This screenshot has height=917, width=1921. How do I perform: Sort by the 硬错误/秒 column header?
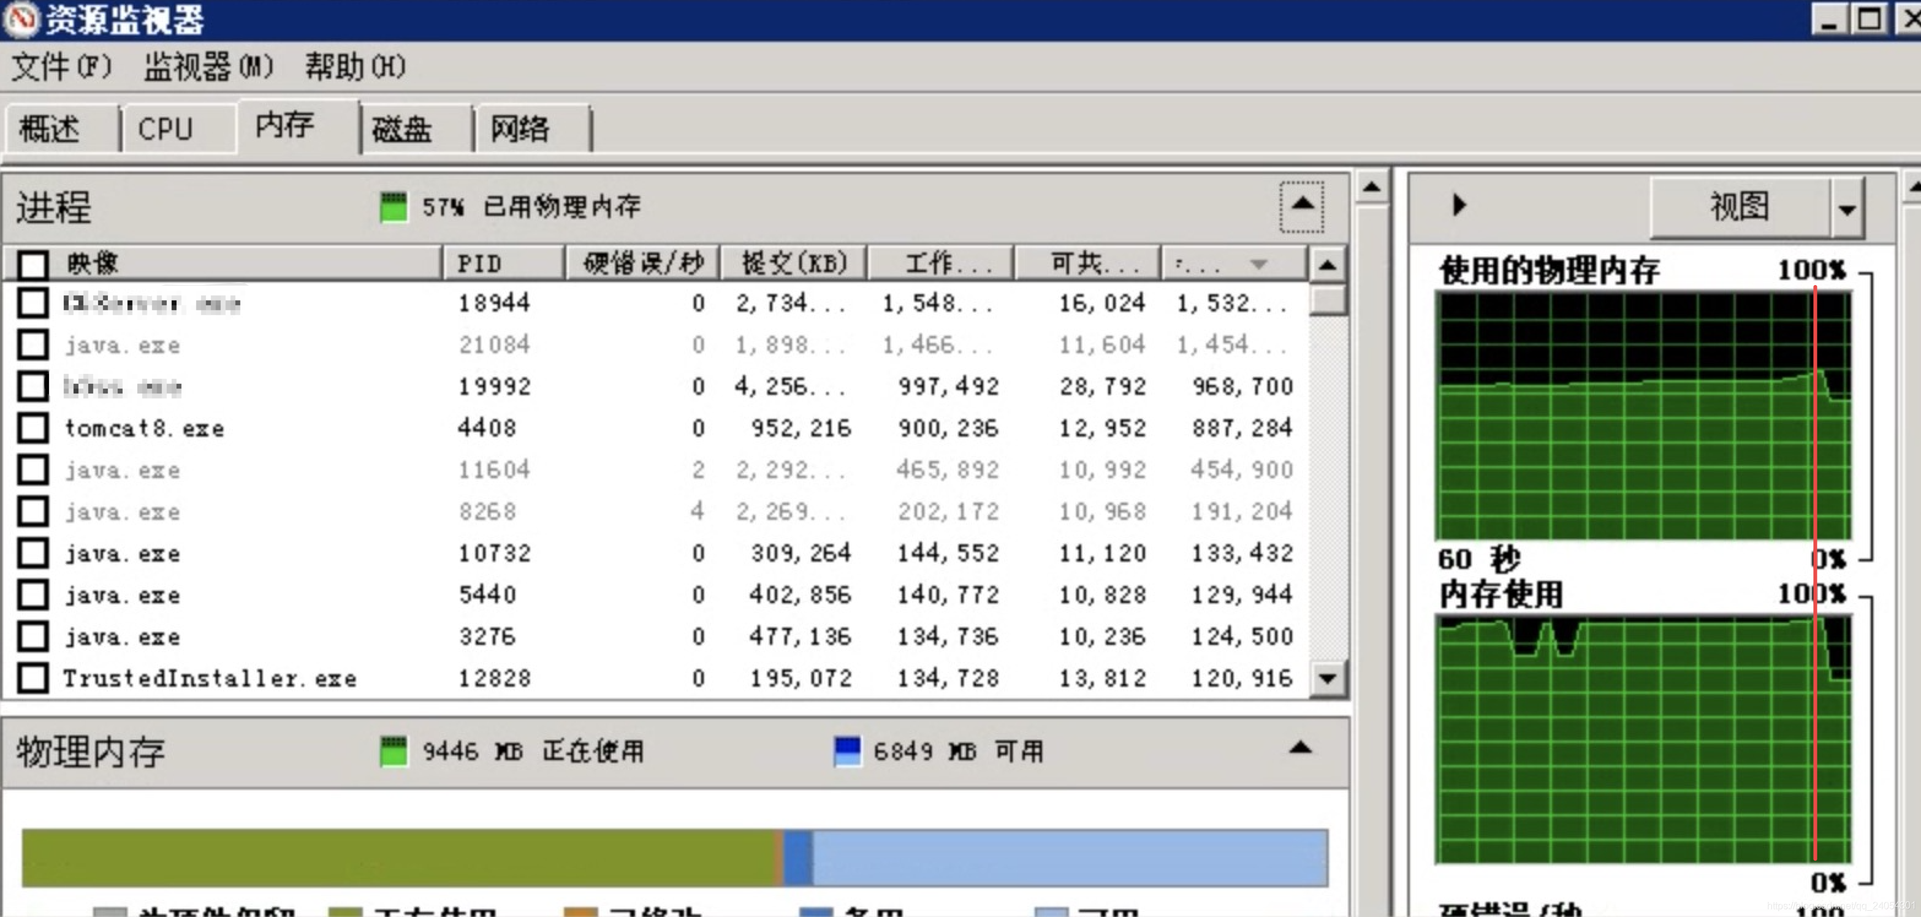pos(643,263)
